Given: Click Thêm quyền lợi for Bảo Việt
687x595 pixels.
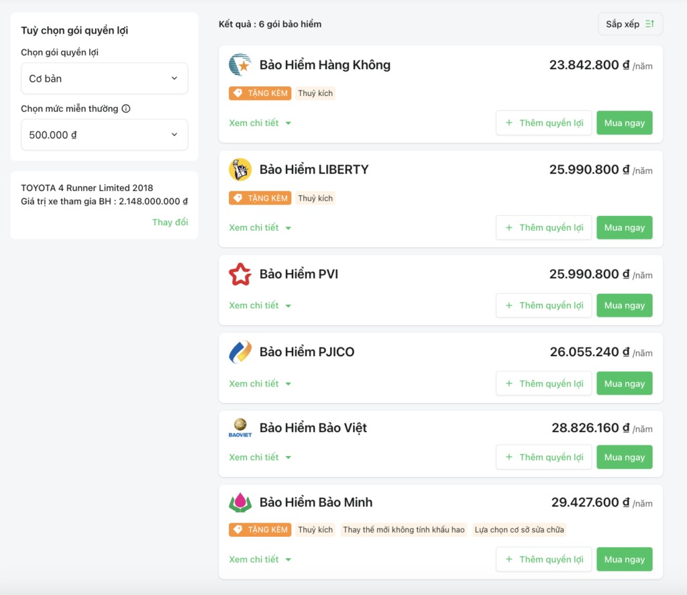Looking at the screenshot, I should pyautogui.click(x=543, y=457).
